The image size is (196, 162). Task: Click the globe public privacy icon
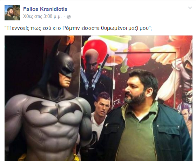click(69, 17)
